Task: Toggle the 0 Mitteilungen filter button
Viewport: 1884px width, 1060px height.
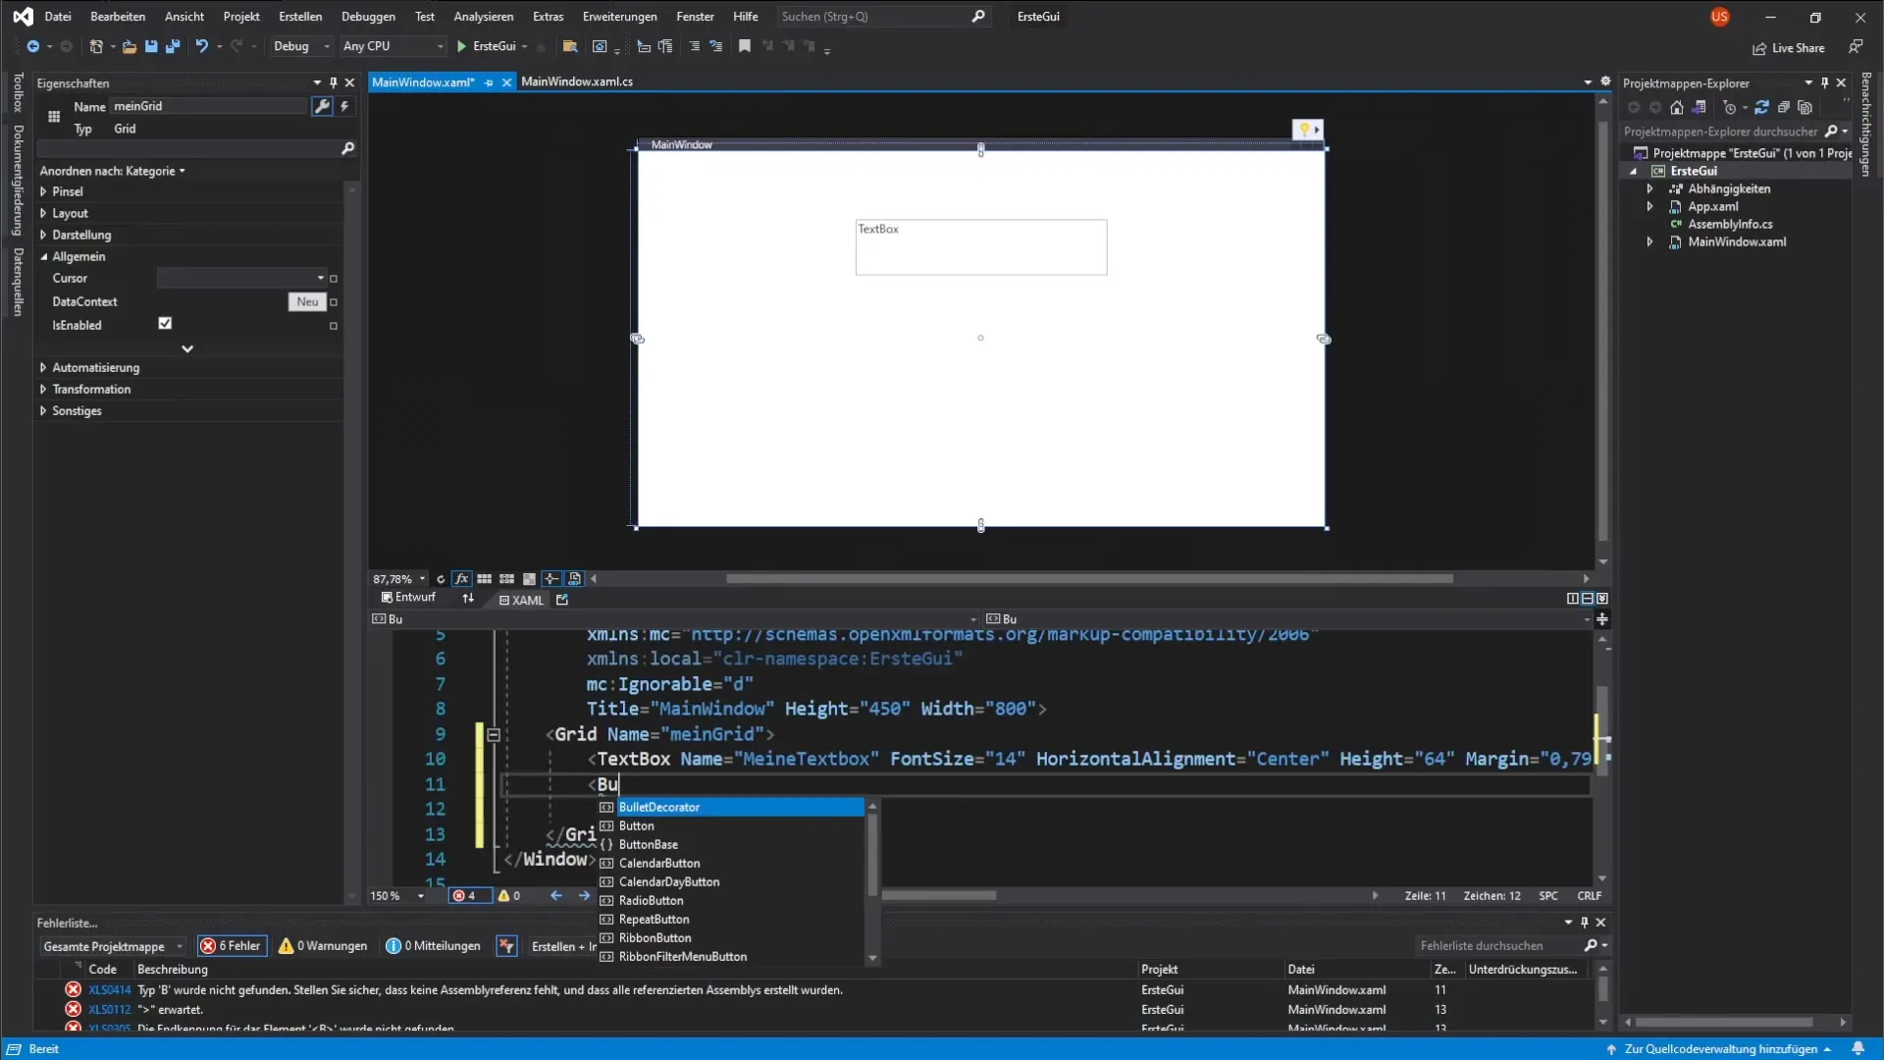Action: pos(433,946)
